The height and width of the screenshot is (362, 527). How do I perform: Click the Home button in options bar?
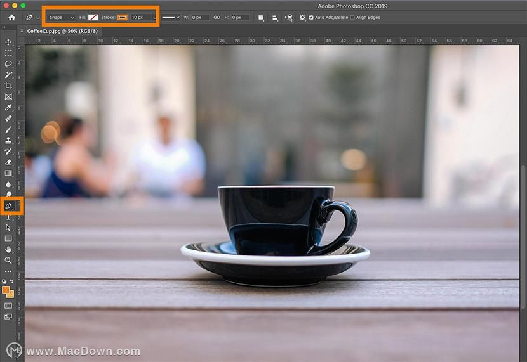11,18
